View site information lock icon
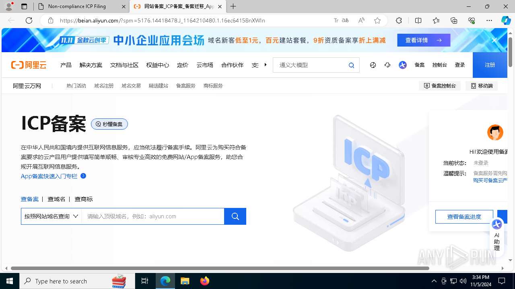The image size is (515, 289). [51, 20]
